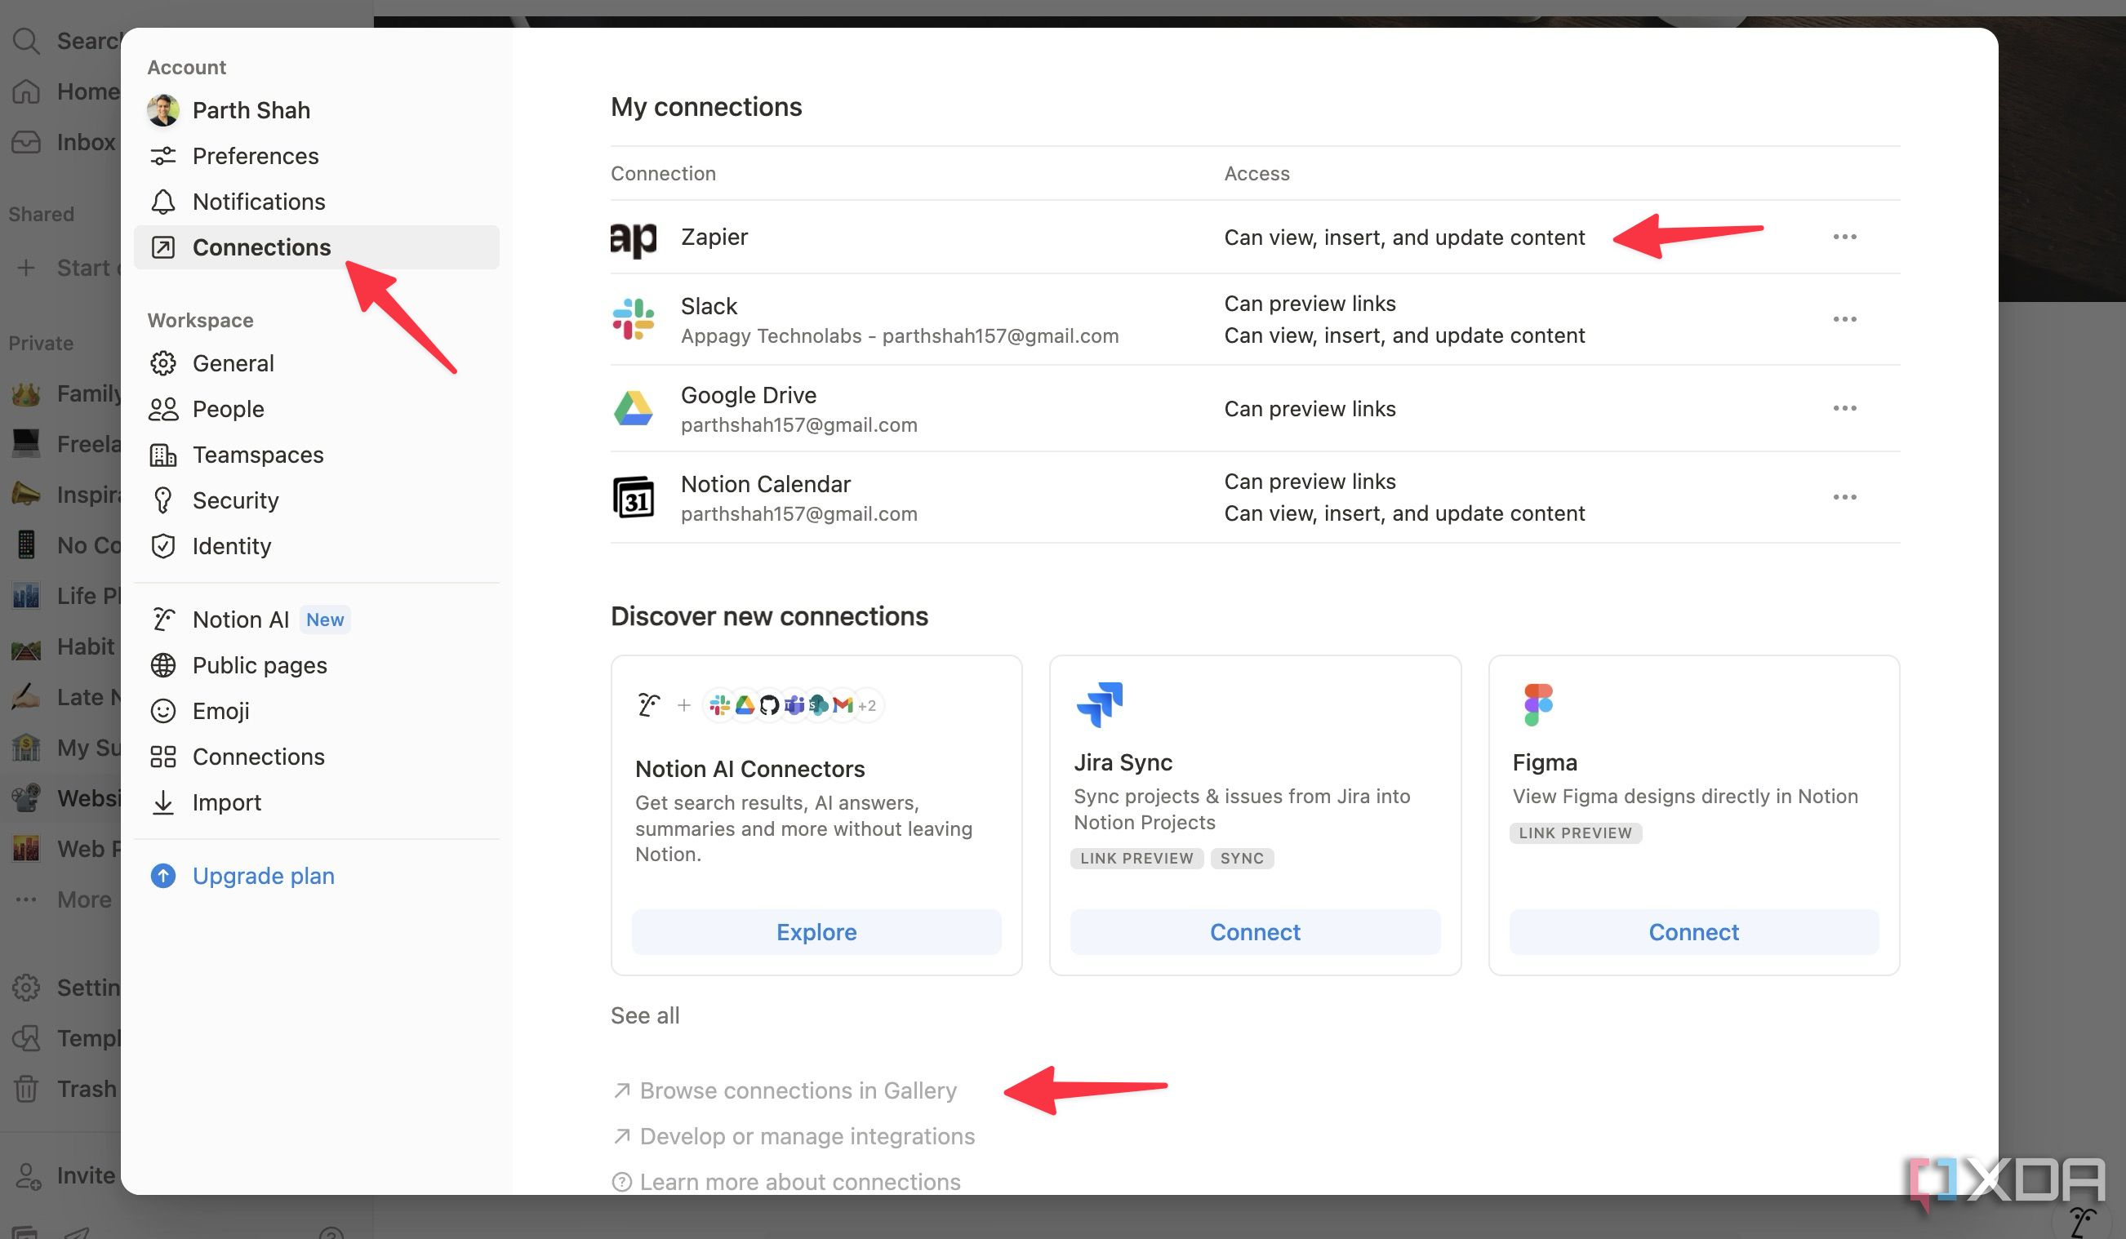Click the Zapier connection name
The width and height of the screenshot is (2126, 1239).
point(714,237)
